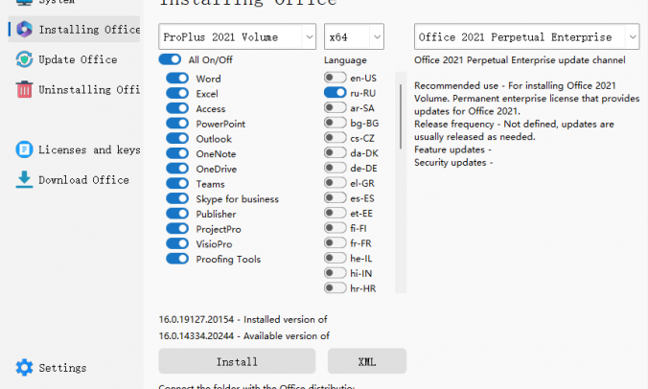Image resolution: width=648 pixels, height=389 pixels.
Task: Click the Update Office shield icon
Action: coord(24,59)
